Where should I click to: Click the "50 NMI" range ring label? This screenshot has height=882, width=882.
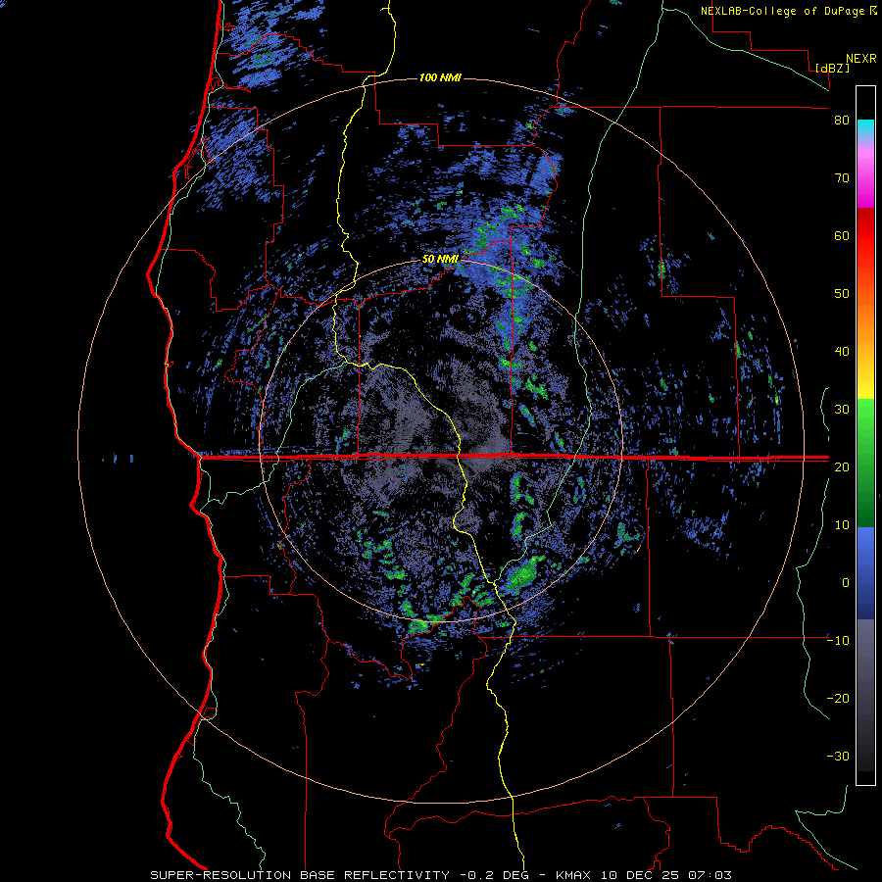pyautogui.click(x=440, y=260)
